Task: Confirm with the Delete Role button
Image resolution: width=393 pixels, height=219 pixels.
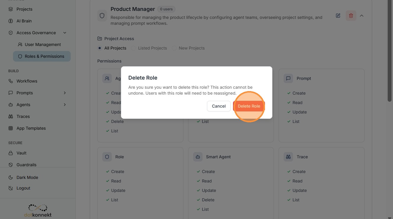Action: click(x=249, y=106)
